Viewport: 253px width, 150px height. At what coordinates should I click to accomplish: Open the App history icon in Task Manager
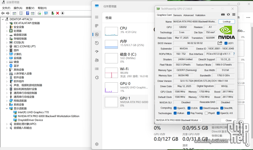(x=97, y=43)
